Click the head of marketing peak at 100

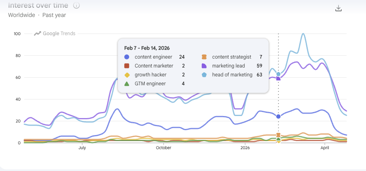pos(303,34)
